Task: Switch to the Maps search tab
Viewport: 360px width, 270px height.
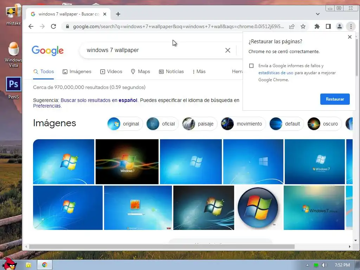Action: coord(140,71)
